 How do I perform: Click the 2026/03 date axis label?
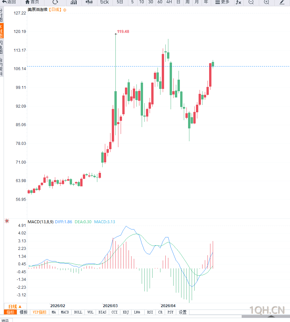tap(110, 306)
